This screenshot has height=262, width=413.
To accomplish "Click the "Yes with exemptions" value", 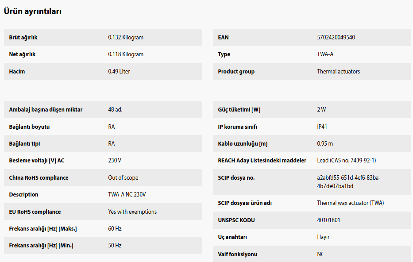I will click(x=132, y=212).
